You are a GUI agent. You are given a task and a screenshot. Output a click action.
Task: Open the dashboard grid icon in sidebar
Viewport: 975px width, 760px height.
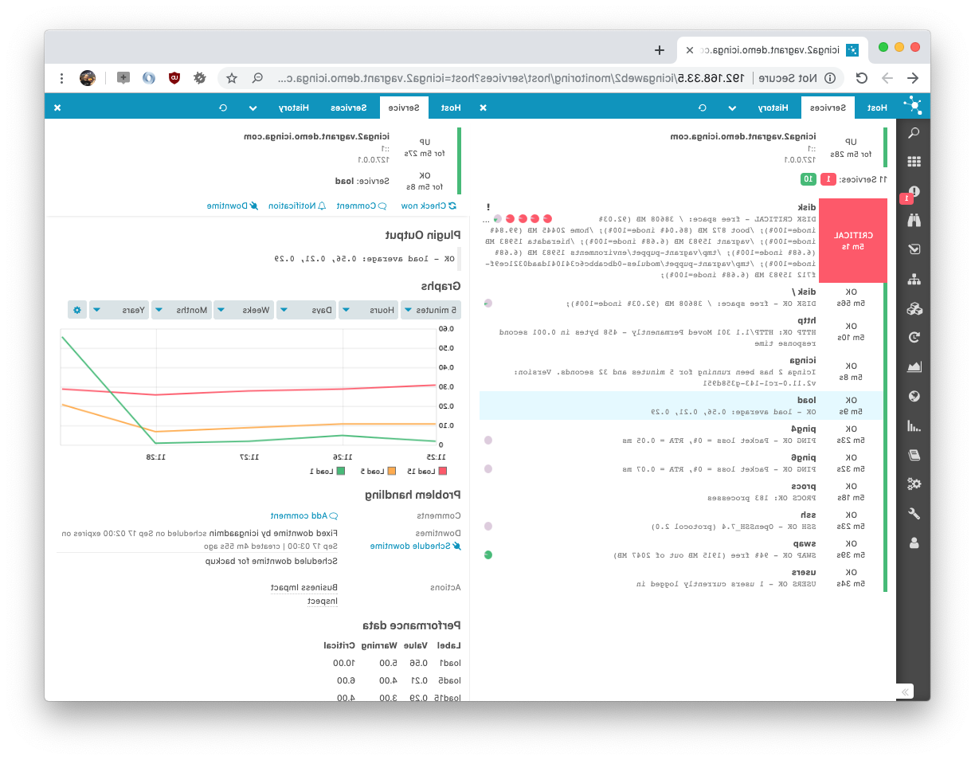pyautogui.click(x=914, y=162)
